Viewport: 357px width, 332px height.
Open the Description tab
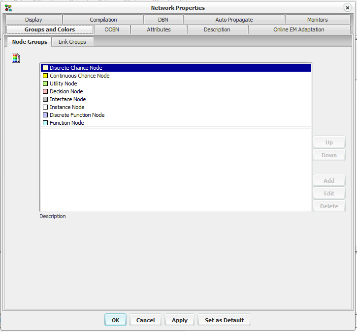click(x=217, y=29)
